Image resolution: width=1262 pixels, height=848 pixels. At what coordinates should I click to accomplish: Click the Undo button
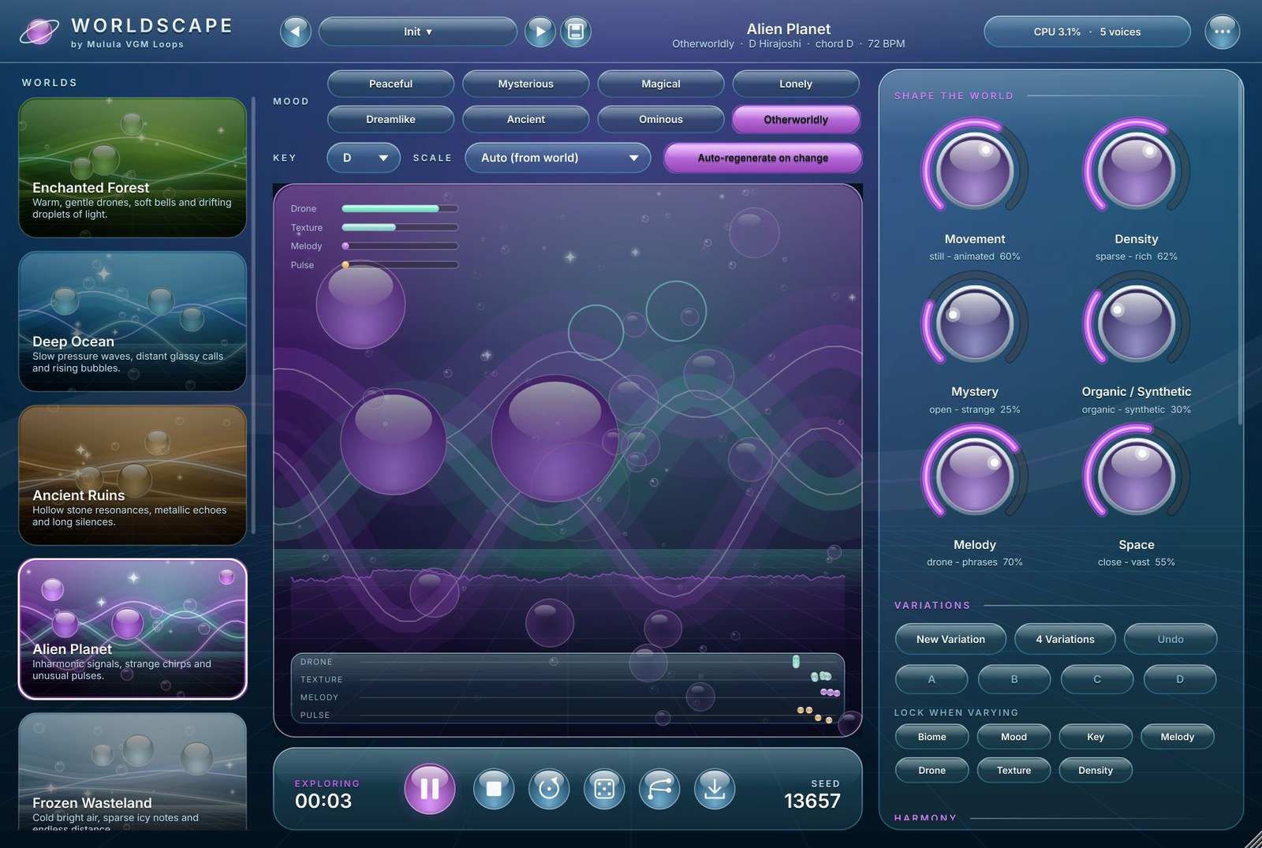click(1171, 639)
